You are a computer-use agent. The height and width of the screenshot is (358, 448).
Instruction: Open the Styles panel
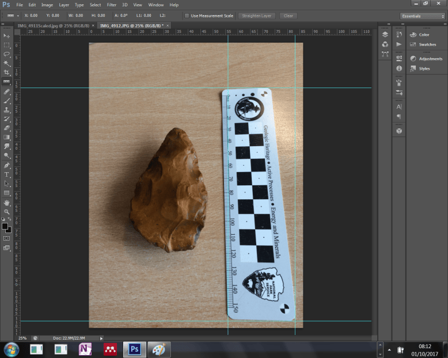click(x=424, y=69)
